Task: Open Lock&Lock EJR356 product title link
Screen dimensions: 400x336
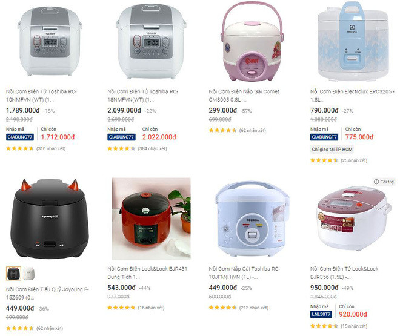Action: click(x=344, y=273)
